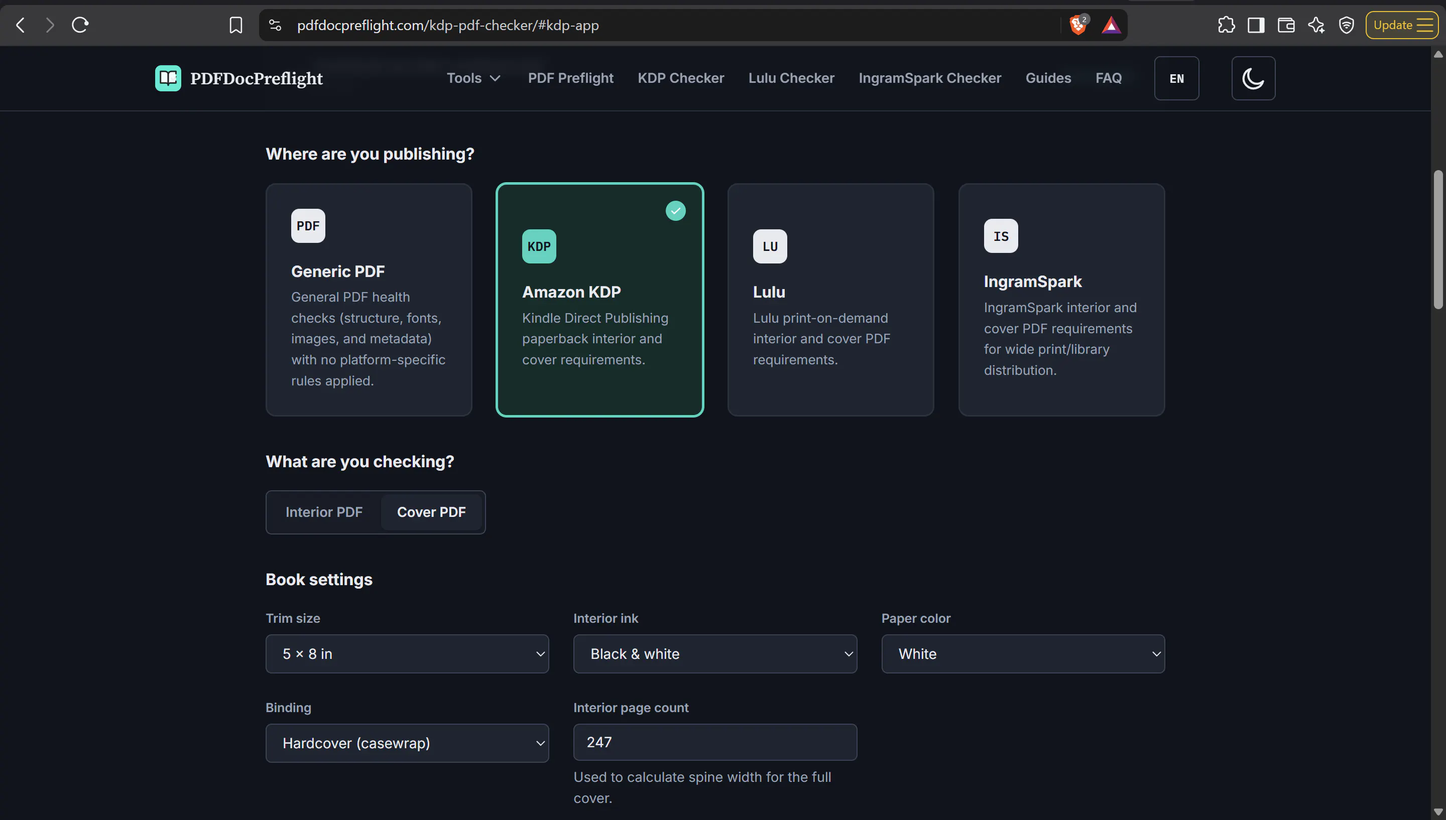Click the PDF badge on Generic PDF card

pos(308,226)
